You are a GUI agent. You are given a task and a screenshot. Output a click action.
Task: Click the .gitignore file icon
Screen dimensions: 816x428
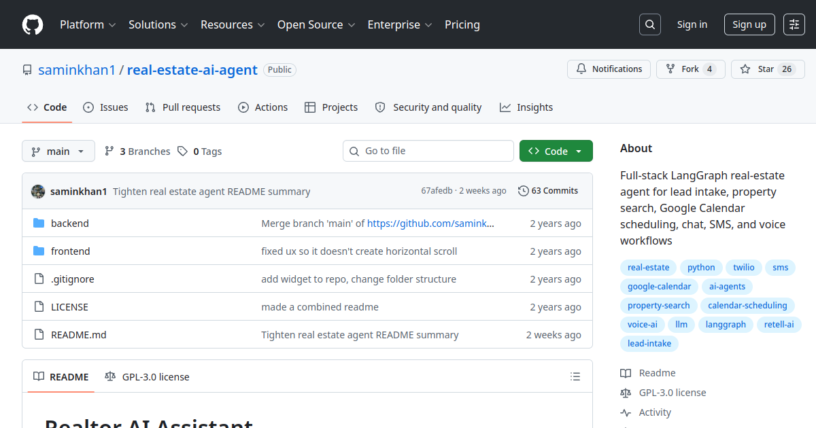tap(39, 279)
